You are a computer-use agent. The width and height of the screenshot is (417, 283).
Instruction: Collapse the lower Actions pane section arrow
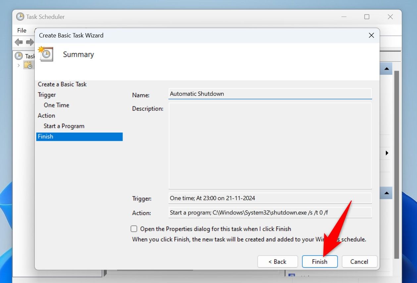click(386, 193)
